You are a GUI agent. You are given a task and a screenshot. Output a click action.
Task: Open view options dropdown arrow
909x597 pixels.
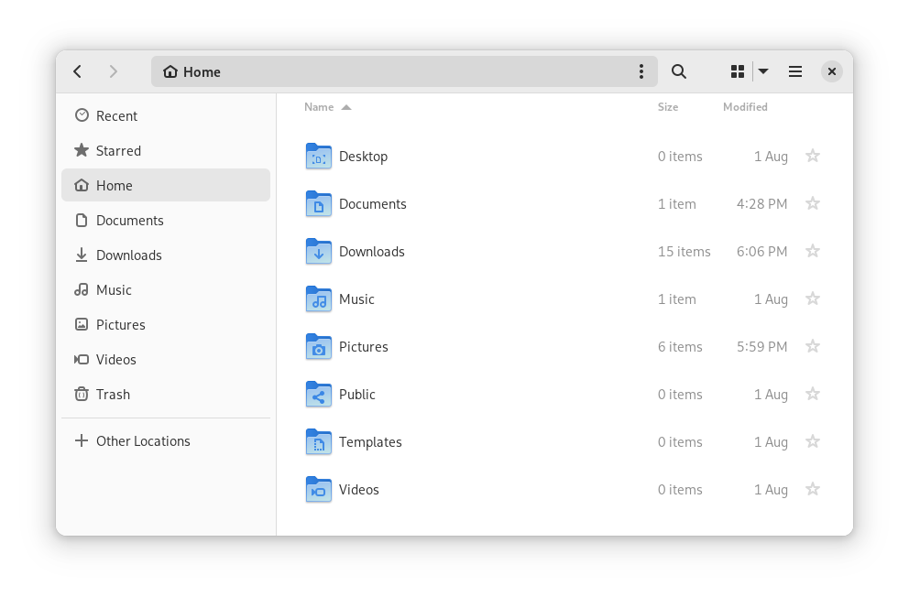pos(763,71)
